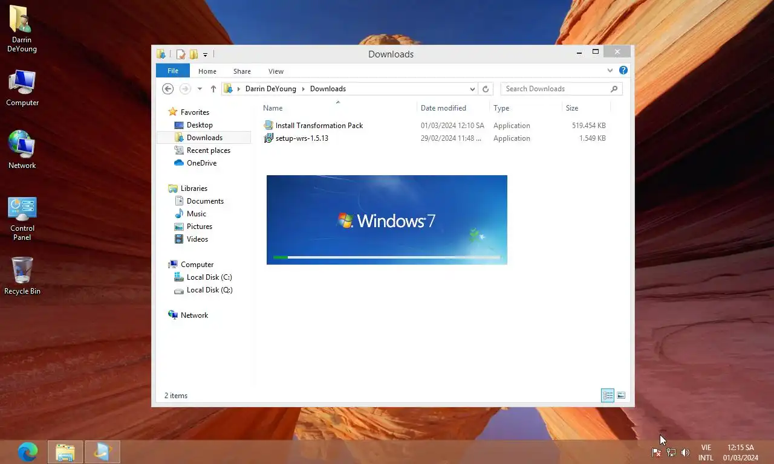The height and width of the screenshot is (464, 774).
Task: Open Explorer Help question mark icon
Action: (x=623, y=71)
